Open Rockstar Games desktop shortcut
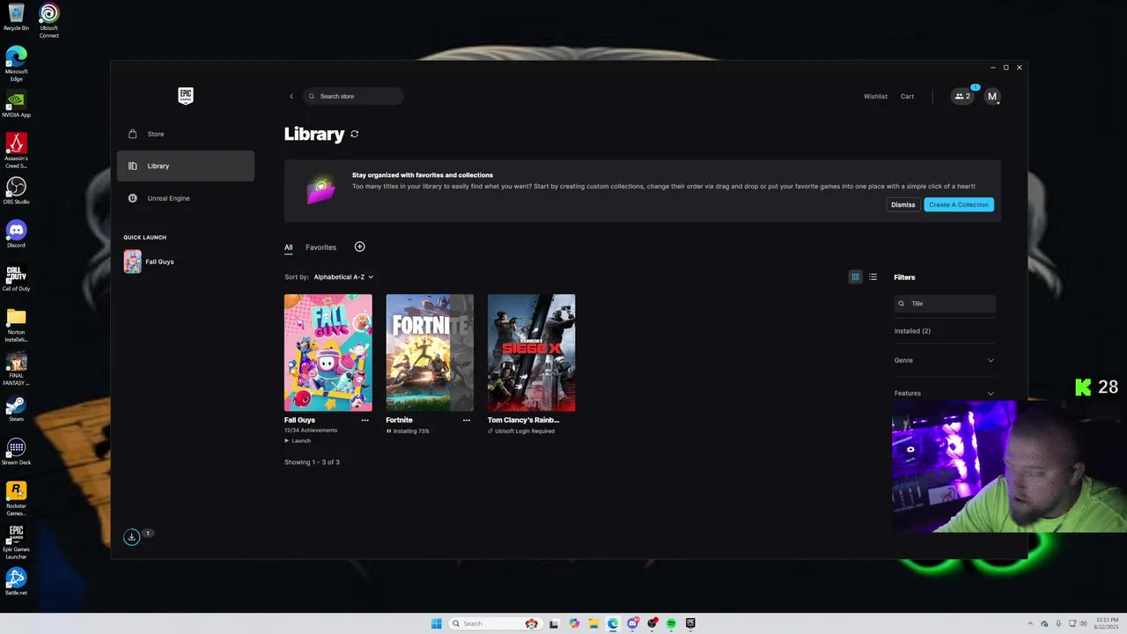Screen dimensions: 1127x634 [x=16, y=498]
